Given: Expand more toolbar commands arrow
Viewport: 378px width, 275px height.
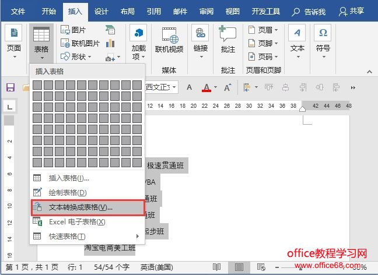Looking at the screenshot, I should click(353, 87).
